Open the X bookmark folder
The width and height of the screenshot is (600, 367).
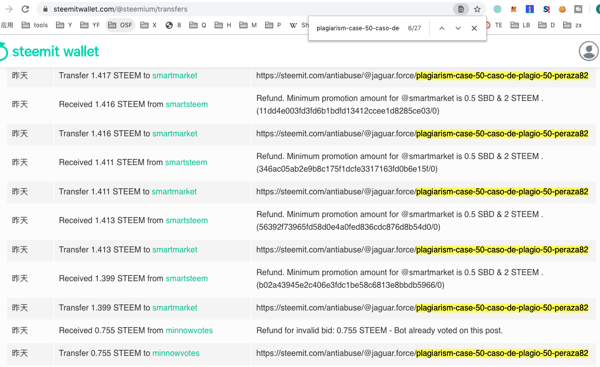coord(149,25)
